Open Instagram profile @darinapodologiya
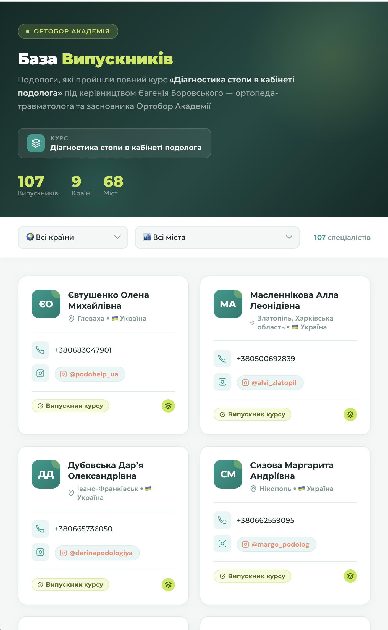388x630 pixels. pyautogui.click(x=97, y=553)
